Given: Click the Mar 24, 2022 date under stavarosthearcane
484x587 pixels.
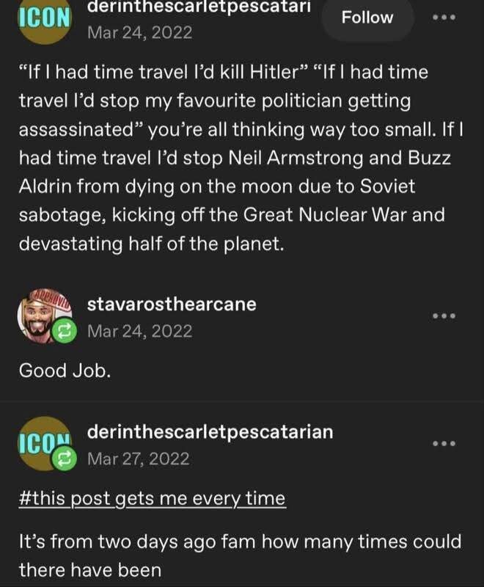Looking at the screenshot, I should (139, 331).
